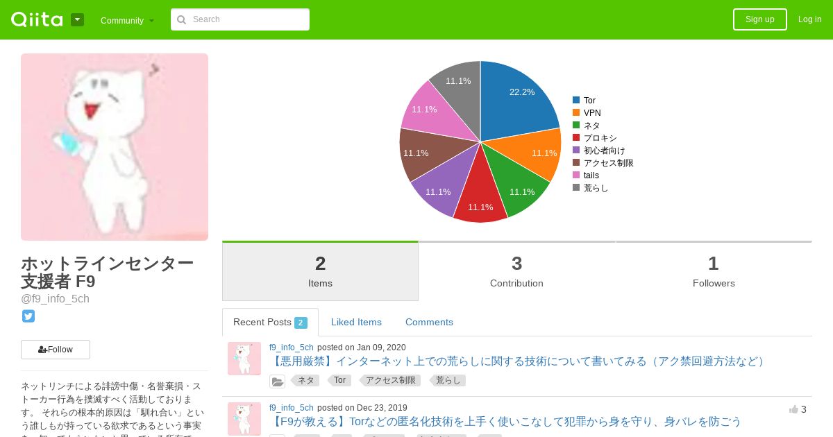Click thumbs-up icon on Dec 23 post
The image size is (833, 437).
tap(793, 409)
